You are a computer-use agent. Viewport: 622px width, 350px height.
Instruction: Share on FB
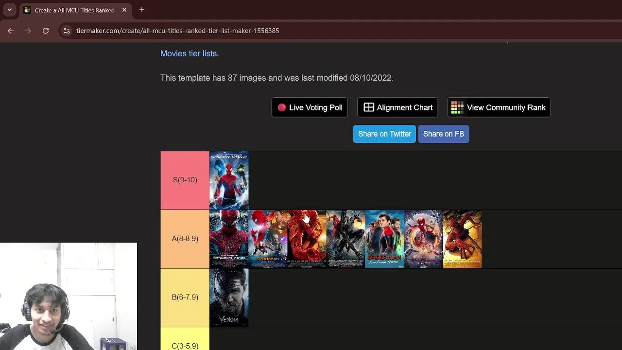point(444,134)
